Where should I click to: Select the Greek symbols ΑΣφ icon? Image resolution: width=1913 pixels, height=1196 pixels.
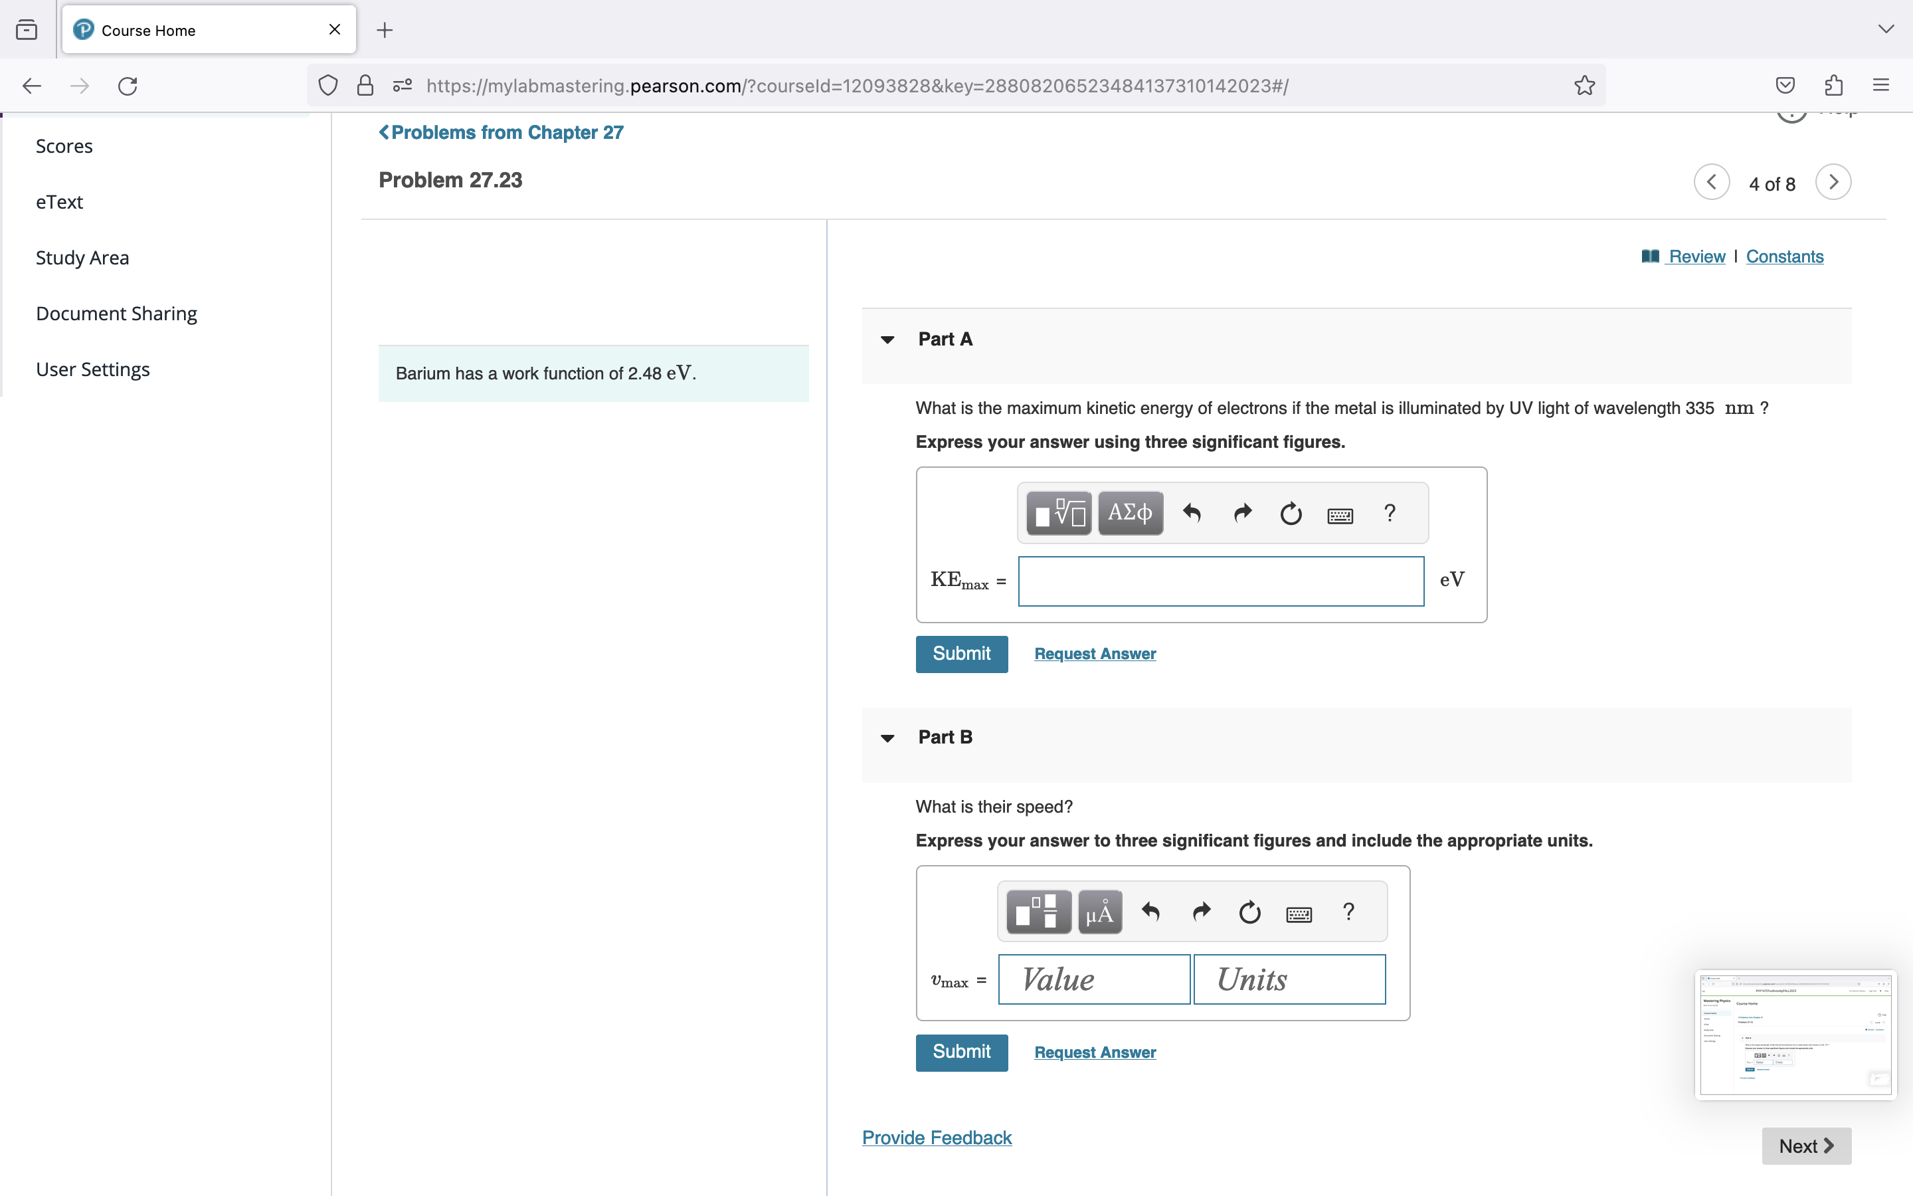(1131, 512)
